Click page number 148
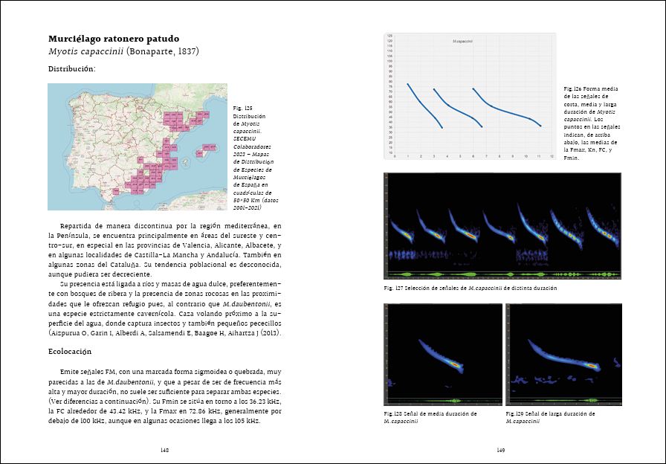This screenshot has height=464, width=666. pyautogui.click(x=165, y=450)
